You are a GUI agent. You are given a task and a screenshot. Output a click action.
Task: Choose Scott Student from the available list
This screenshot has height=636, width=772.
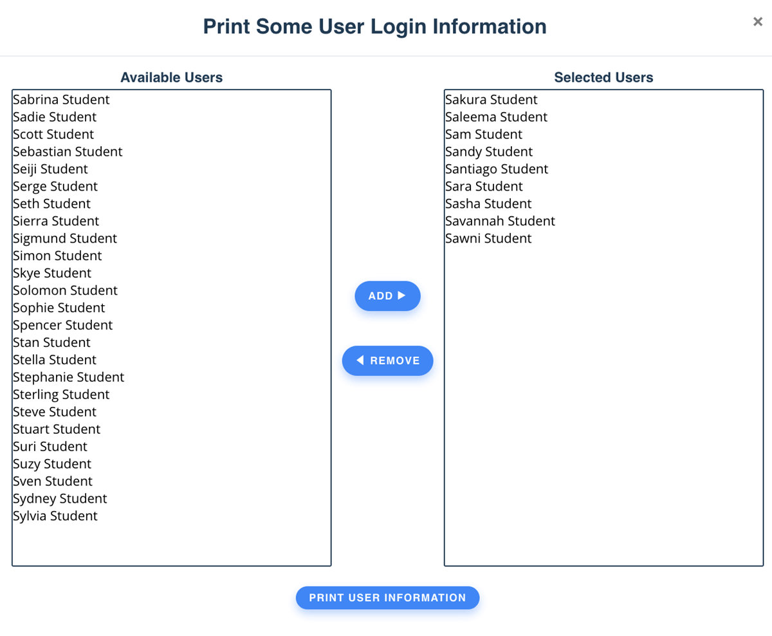pyautogui.click(x=171, y=135)
